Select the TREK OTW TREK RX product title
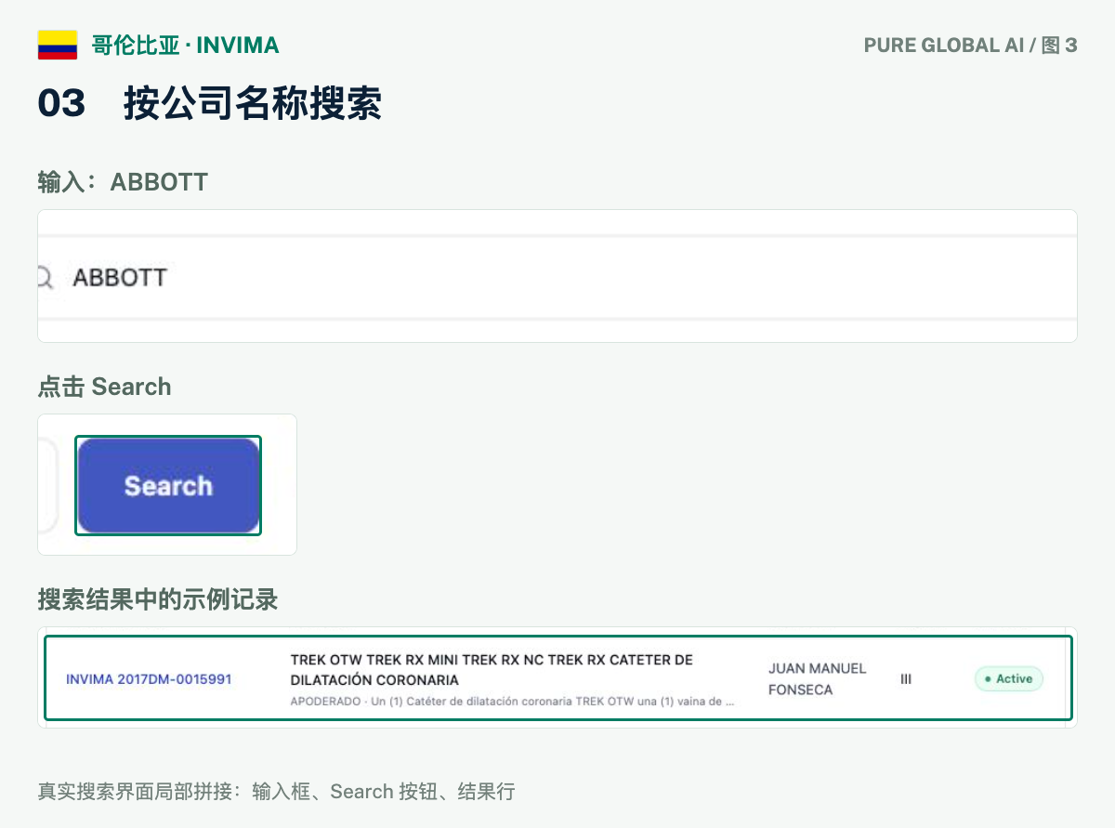 492,670
